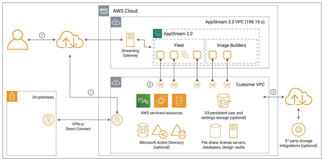
Task: Select the internet cloud icon beside the user
Action: [x=70, y=40]
